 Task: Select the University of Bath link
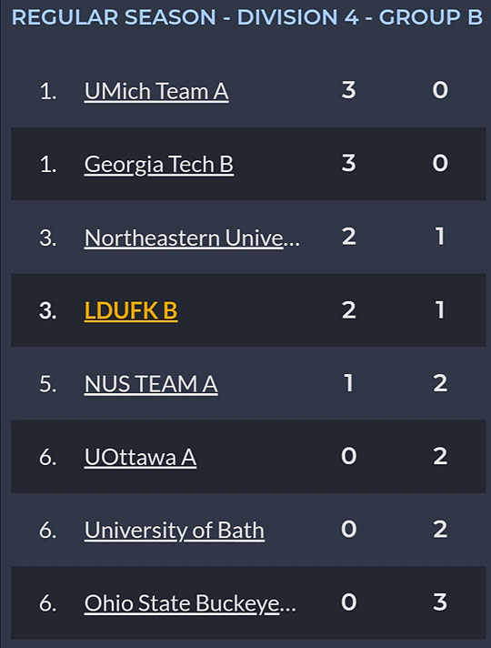click(175, 531)
